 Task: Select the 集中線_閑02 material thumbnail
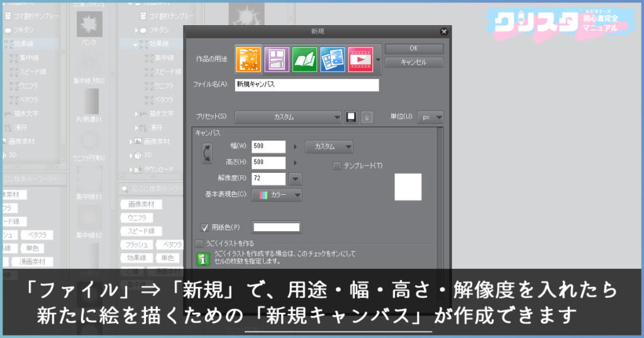(89, 64)
